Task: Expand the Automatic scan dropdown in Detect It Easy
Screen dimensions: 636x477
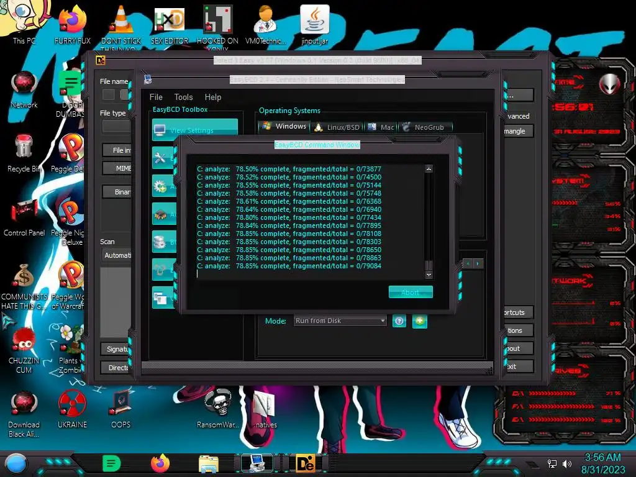Action: point(117,255)
